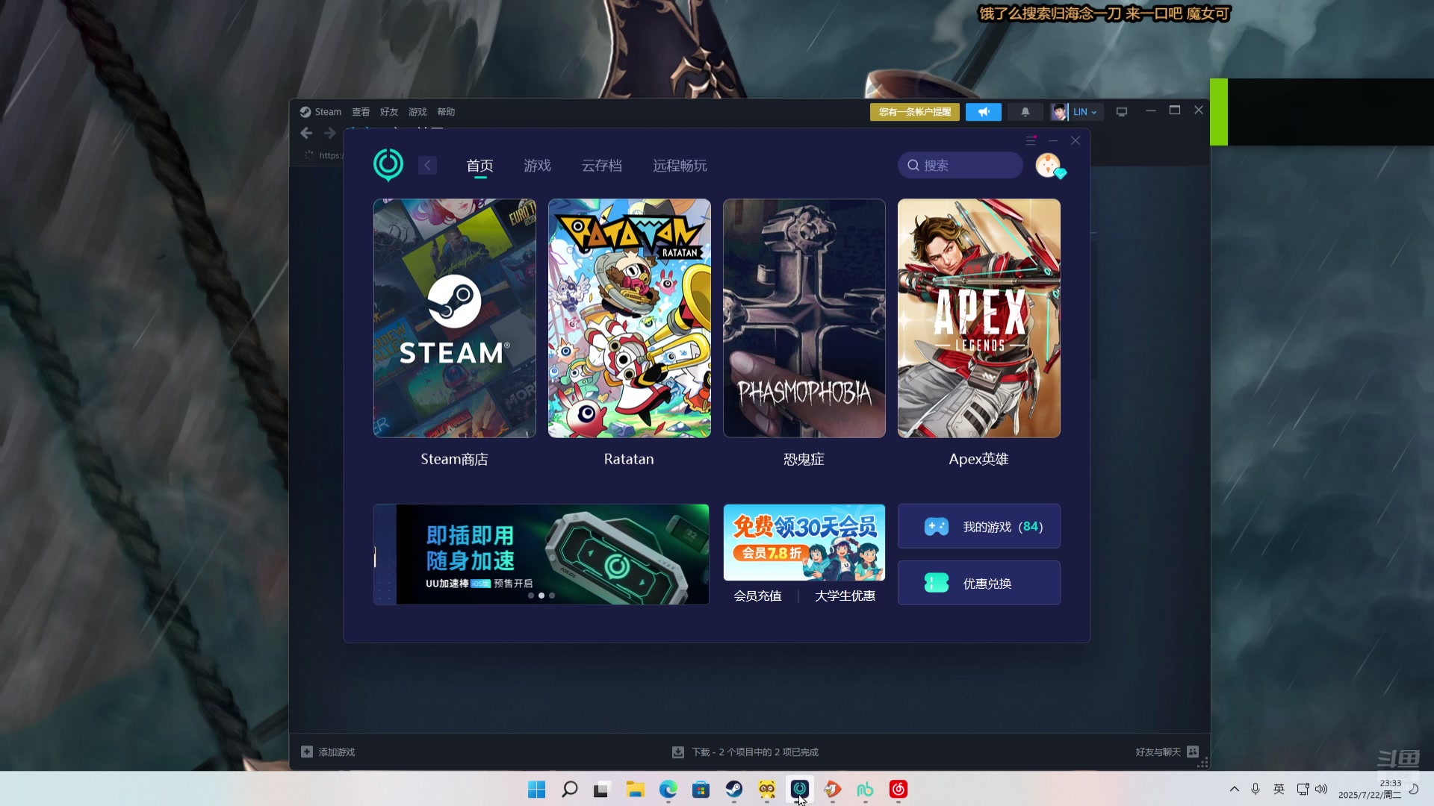
Task: Click the Steam Big Picture monitor icon
Action: click(1122, 112)
